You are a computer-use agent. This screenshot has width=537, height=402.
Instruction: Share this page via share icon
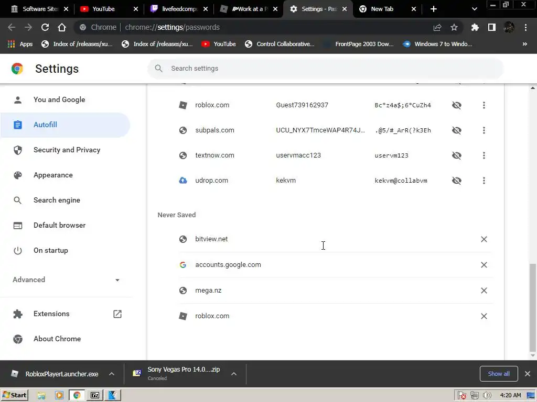tap(437, 27)
